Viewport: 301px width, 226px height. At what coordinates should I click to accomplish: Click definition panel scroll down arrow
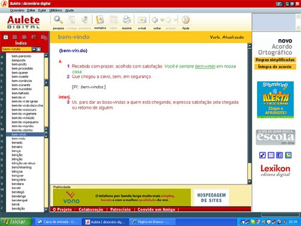(x=249, y=182)
